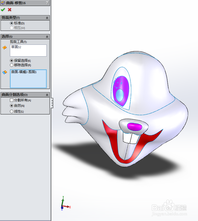198x221 pixels.
Task: Collapse the property panel side handle
Action: (x=52, y=103)
